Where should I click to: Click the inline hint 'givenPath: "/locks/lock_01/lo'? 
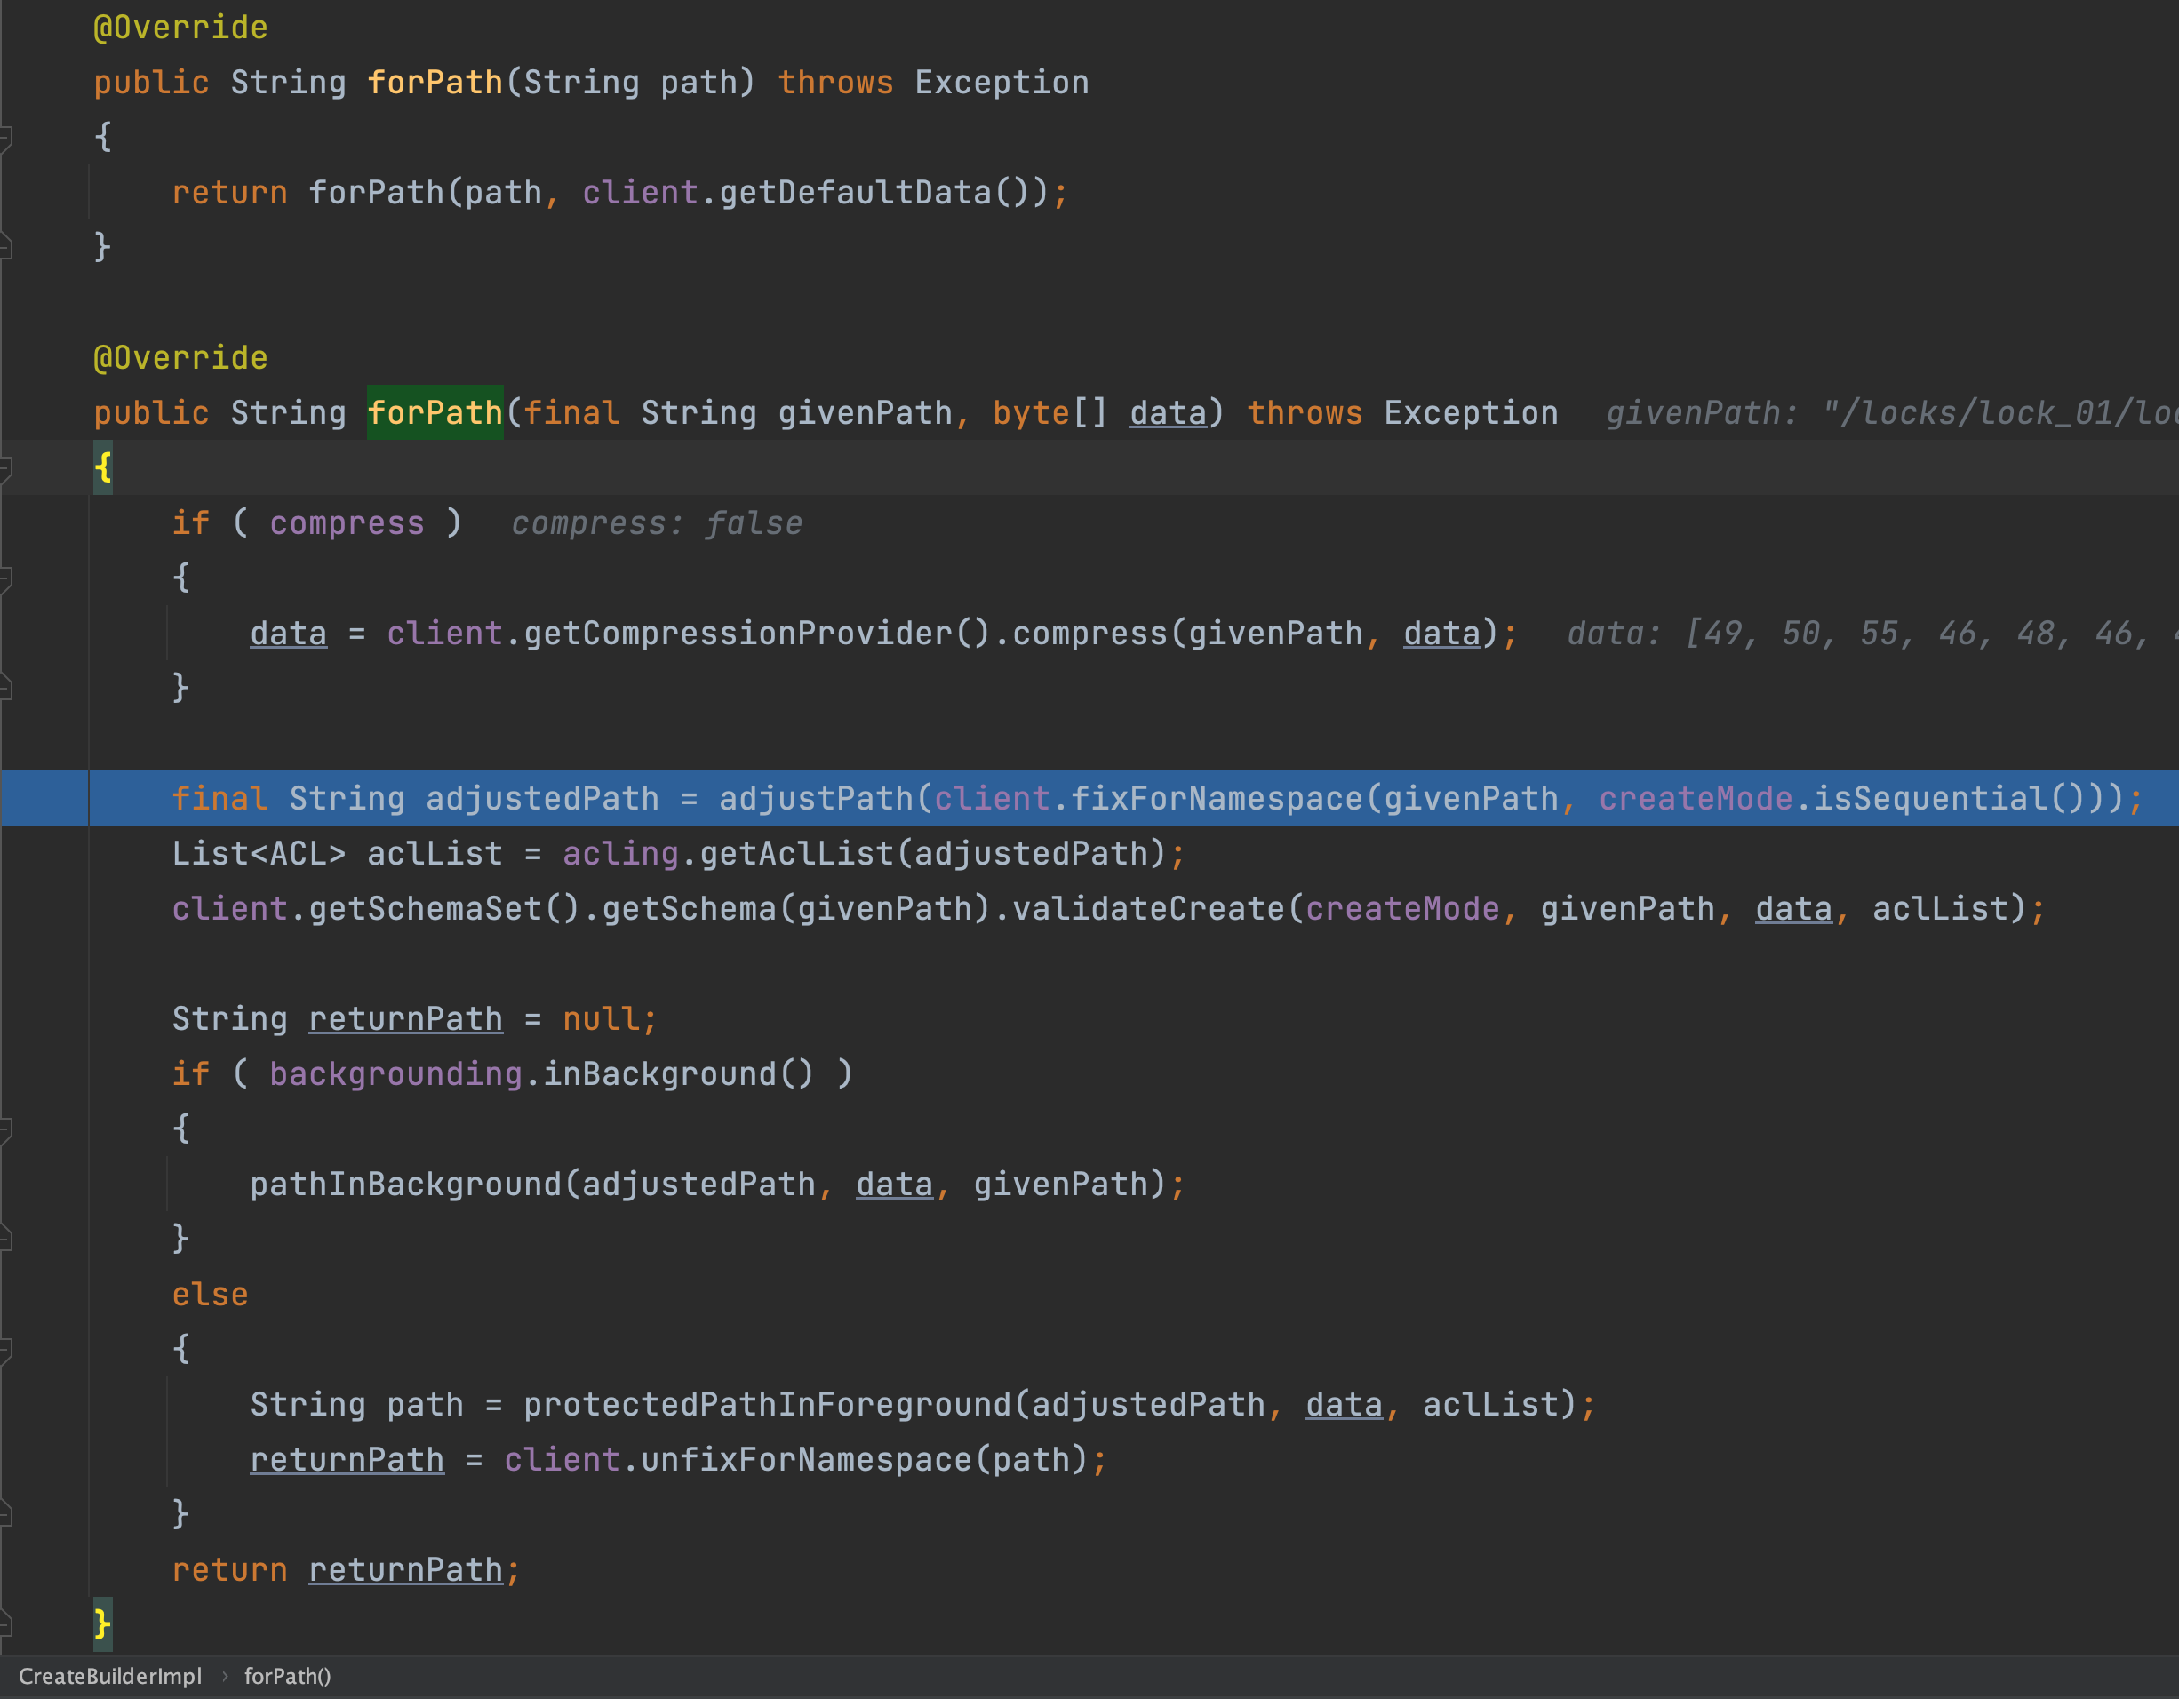coord(1892,413)
